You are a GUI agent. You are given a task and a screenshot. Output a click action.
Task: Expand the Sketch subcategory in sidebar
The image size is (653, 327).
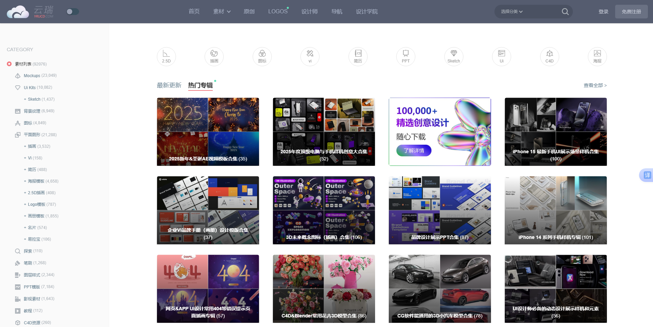point(25,99)
